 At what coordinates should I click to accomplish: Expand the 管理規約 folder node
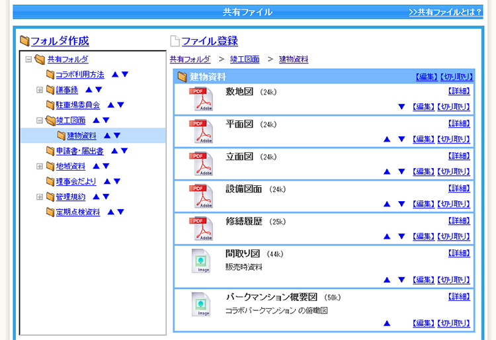(40, 197)
